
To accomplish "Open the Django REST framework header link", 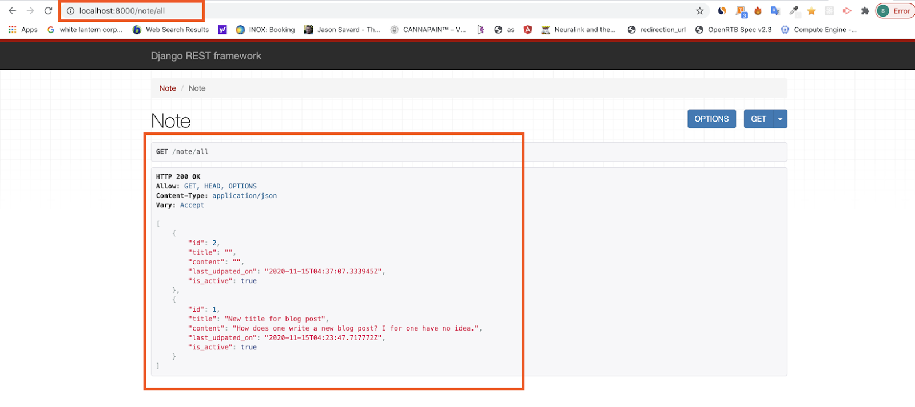I will [x=206, y=56].
